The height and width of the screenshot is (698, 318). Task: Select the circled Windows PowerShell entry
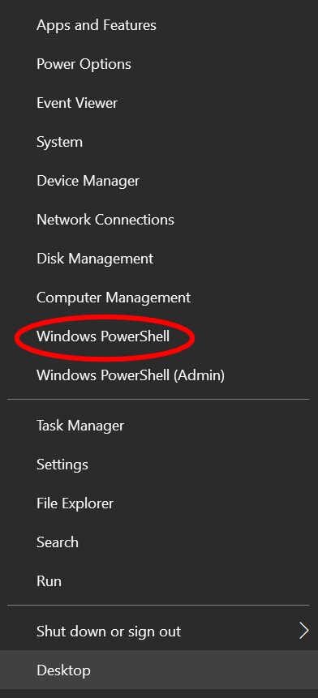click(x=159, y=336)
